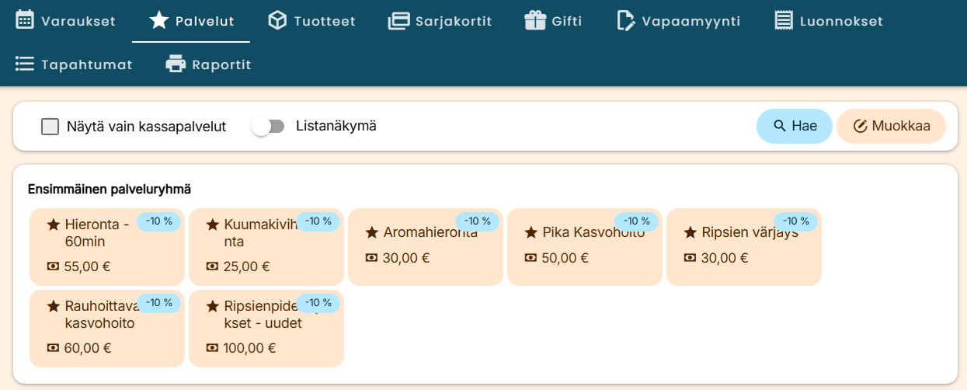Click the box icon for Tuotteet
This screenshot has height=390, width=967.
pos(277,21)
